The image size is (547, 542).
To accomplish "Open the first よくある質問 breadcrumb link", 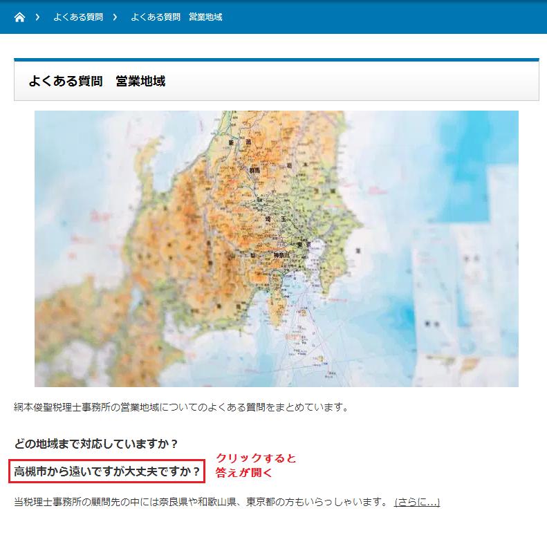I will 77,17.
